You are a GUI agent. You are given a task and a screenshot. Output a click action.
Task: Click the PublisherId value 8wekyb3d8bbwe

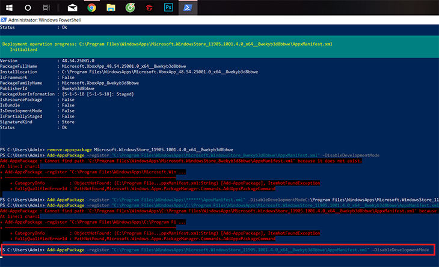[x=78, y=89]
